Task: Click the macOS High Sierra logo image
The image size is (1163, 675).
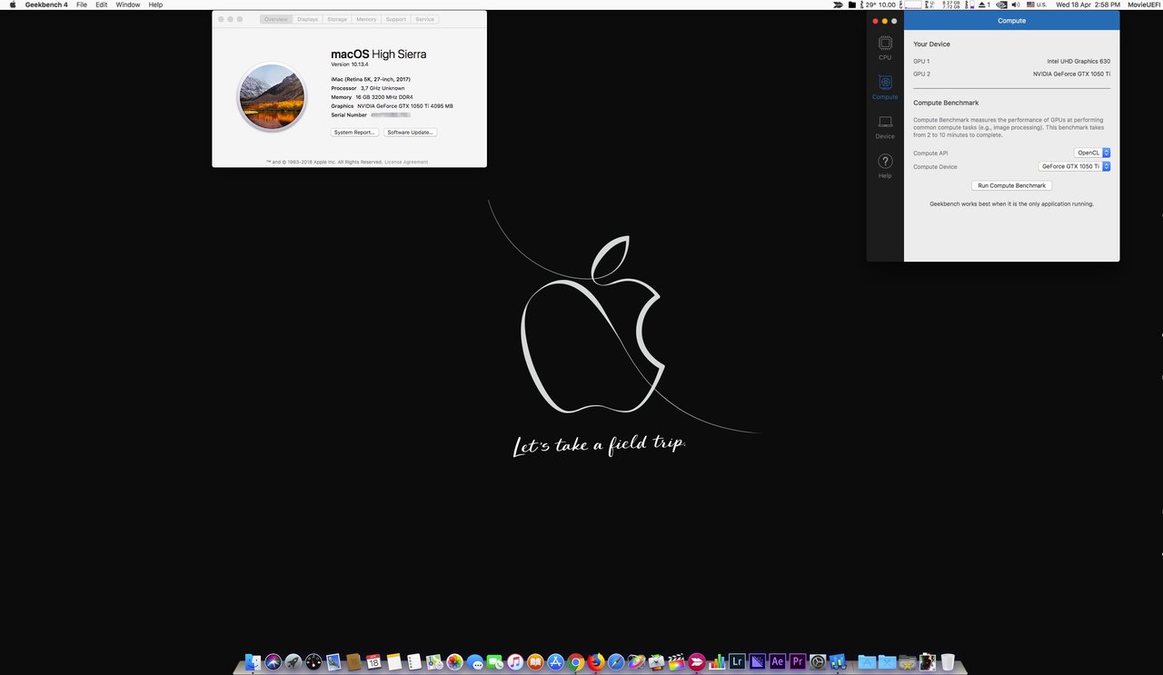Action: click(272, 96)
